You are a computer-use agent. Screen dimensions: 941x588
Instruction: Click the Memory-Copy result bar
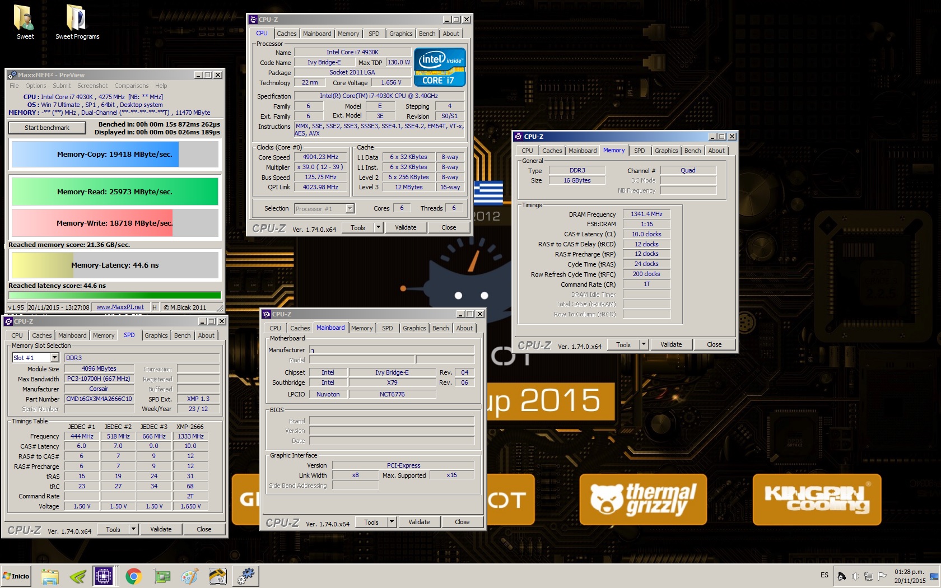tap(115, 154)
